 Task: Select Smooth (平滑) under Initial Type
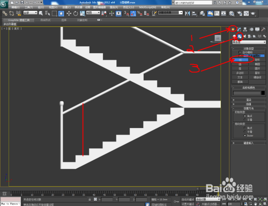tap(245, 120)
